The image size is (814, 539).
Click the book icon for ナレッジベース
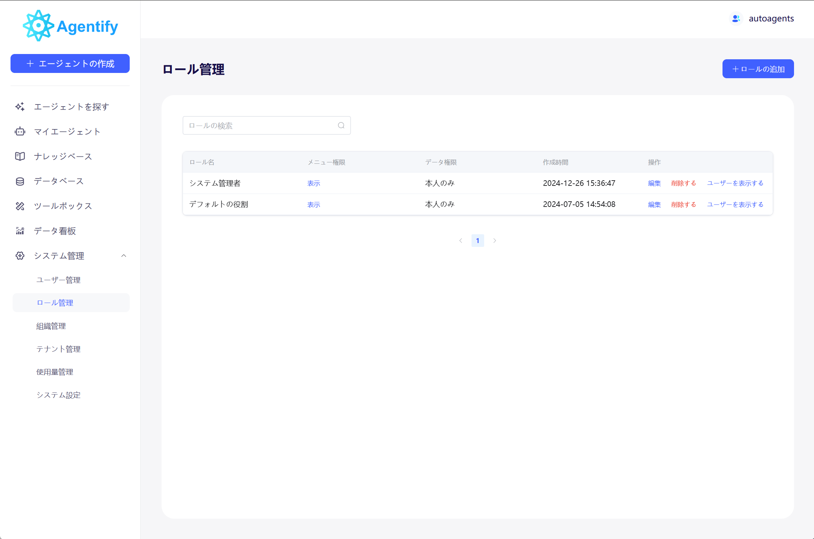tap(20, 156)
